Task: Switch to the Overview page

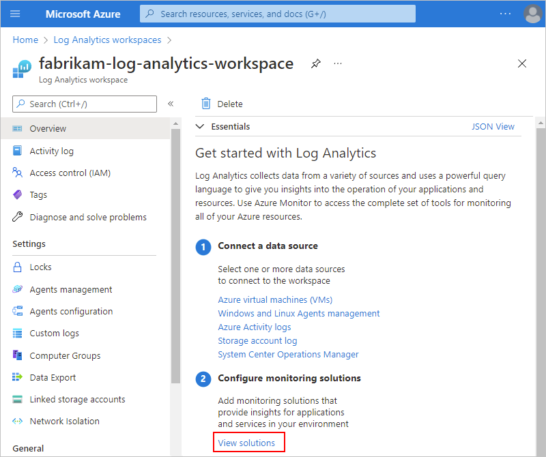Action: pos(47,128)
